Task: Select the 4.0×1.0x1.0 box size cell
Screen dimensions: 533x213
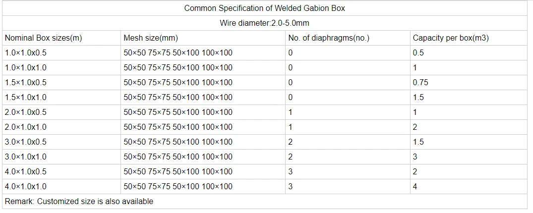Action: click(61, 187)
